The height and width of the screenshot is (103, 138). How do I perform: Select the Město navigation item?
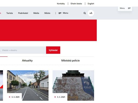[47, 13]
